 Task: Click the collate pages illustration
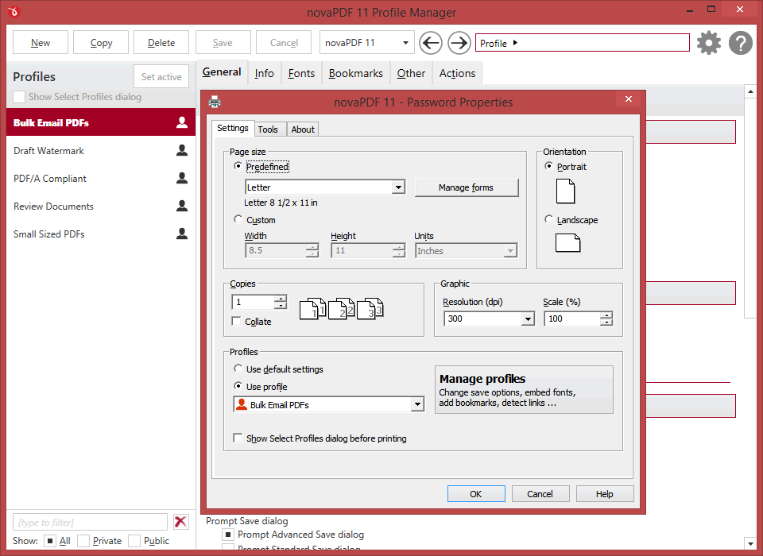341,308
